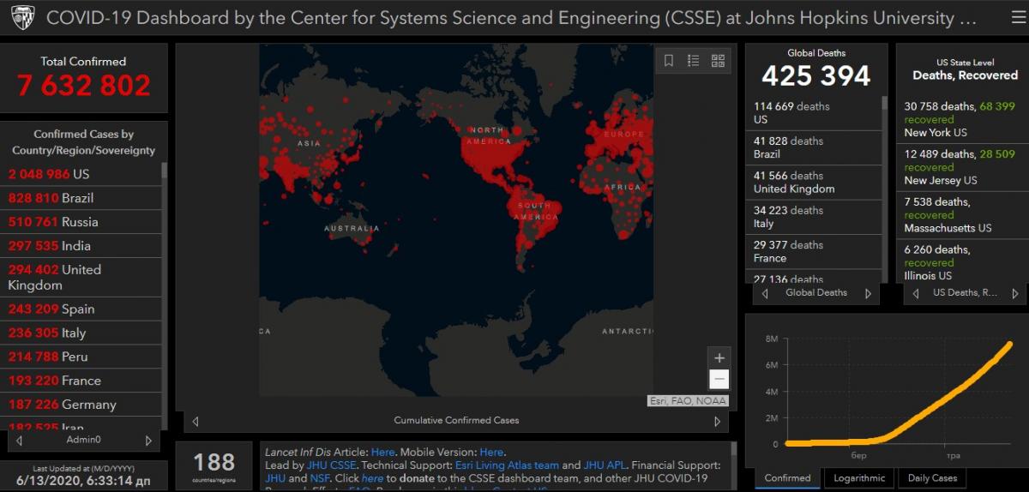Zoom in on the map with plus button
The width and height of the screenshot is (1029, 492).
(719, 358)
